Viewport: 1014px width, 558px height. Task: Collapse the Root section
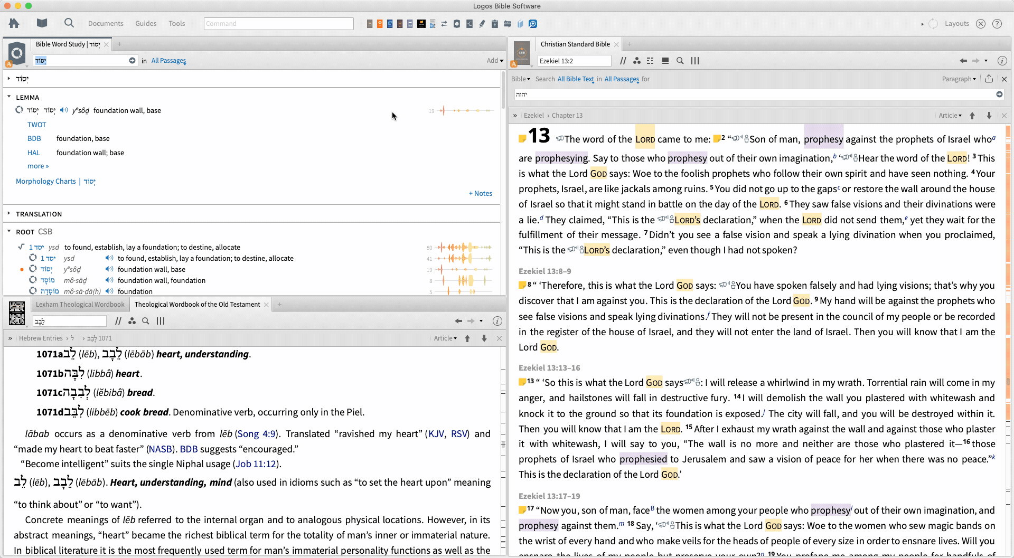[9, 231]
